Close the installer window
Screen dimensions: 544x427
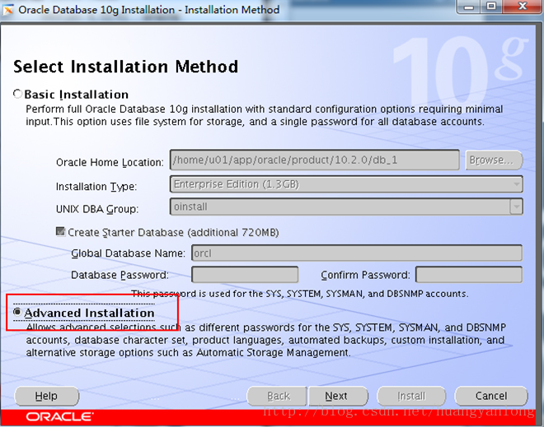[x=522, y=7]
